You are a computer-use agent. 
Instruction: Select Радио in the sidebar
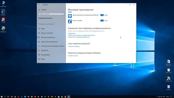51,29
